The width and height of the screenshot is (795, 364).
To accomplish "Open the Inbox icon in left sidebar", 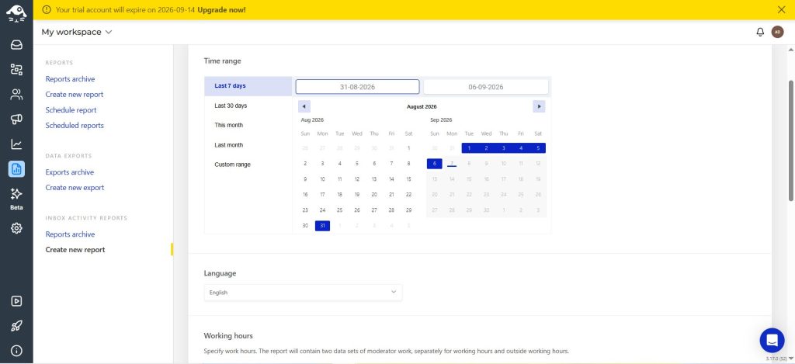I will tap(16, 44).
